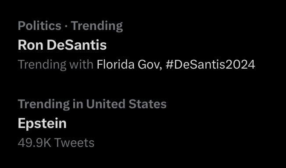
Task: Click 'Trending' after the dot separator
Action: coord(97,26)
